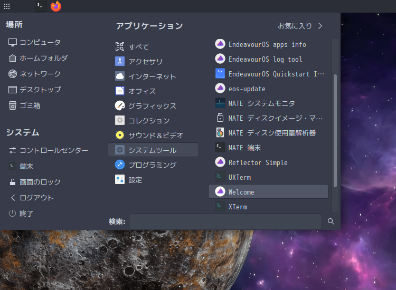Launch eos-update
The width and height of the screenshot is (396, 290).
click(268, 89)
